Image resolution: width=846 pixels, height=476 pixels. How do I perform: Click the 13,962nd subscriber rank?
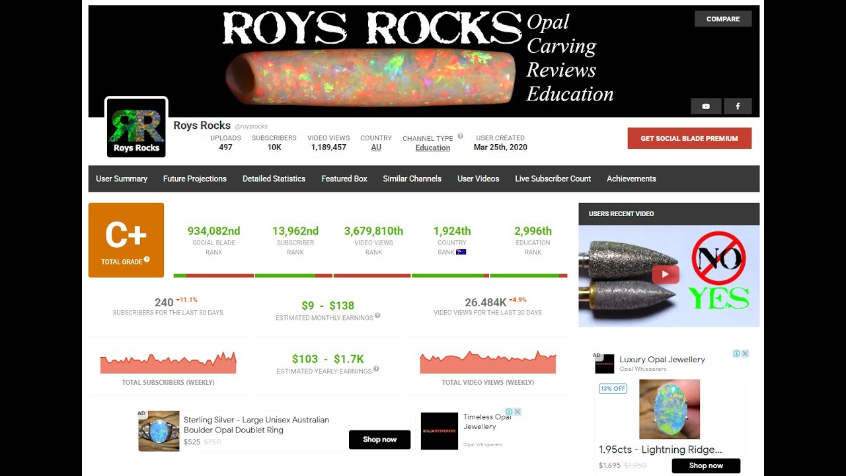tap(295, 231)
